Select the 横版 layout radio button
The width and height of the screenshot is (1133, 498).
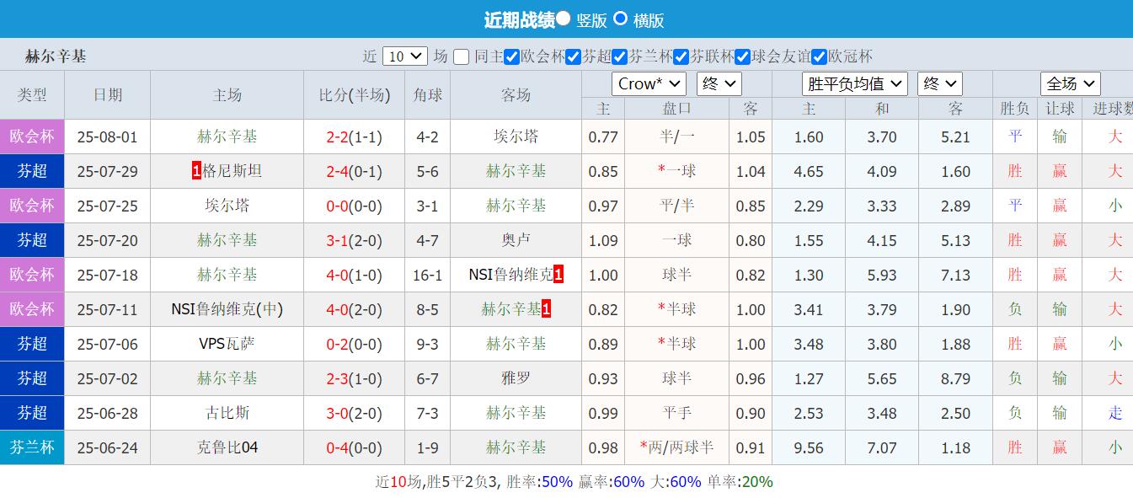(x=621, y=19)
